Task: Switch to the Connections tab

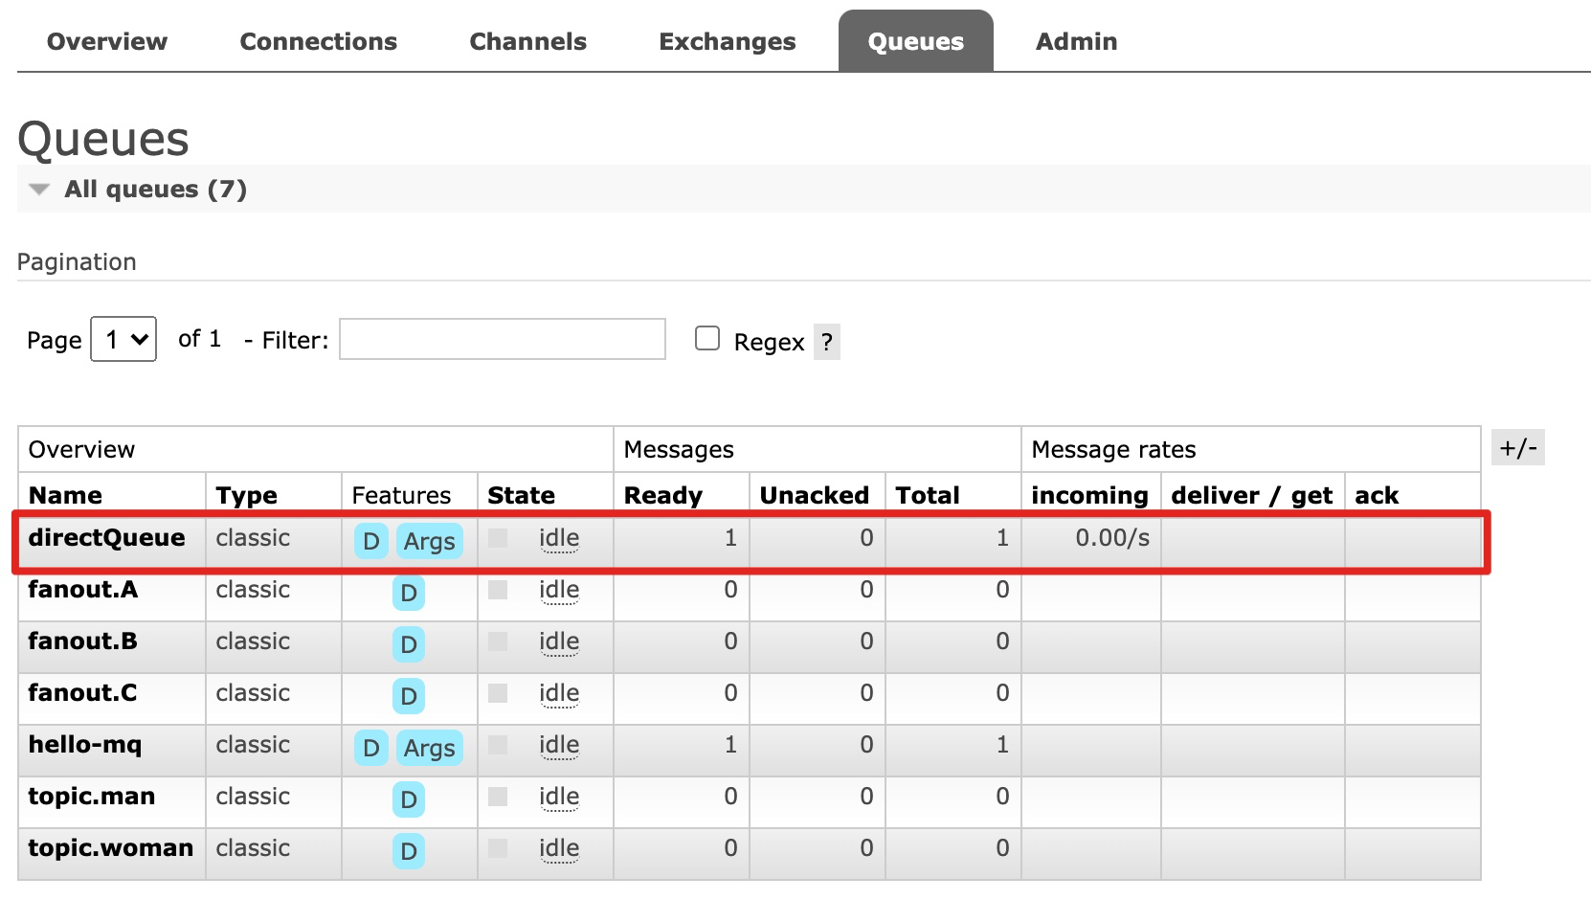Action: click(318, 41)
